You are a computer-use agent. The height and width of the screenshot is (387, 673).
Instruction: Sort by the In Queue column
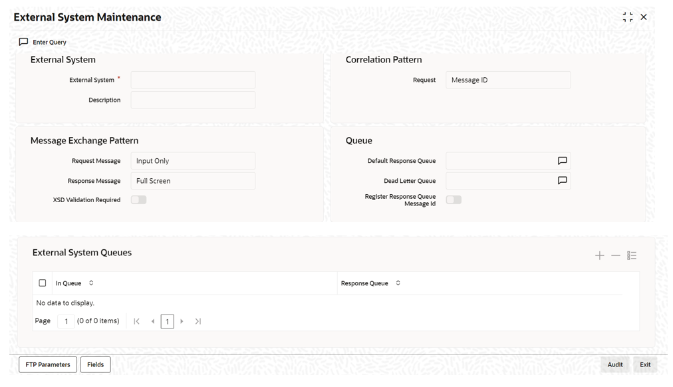point(91,283)
